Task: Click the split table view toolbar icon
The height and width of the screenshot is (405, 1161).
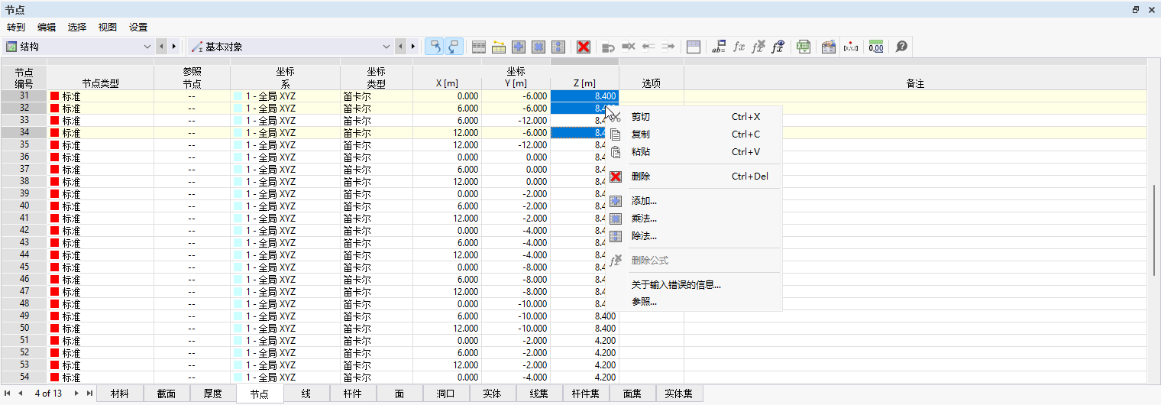Action: click(x=694, y=47)
